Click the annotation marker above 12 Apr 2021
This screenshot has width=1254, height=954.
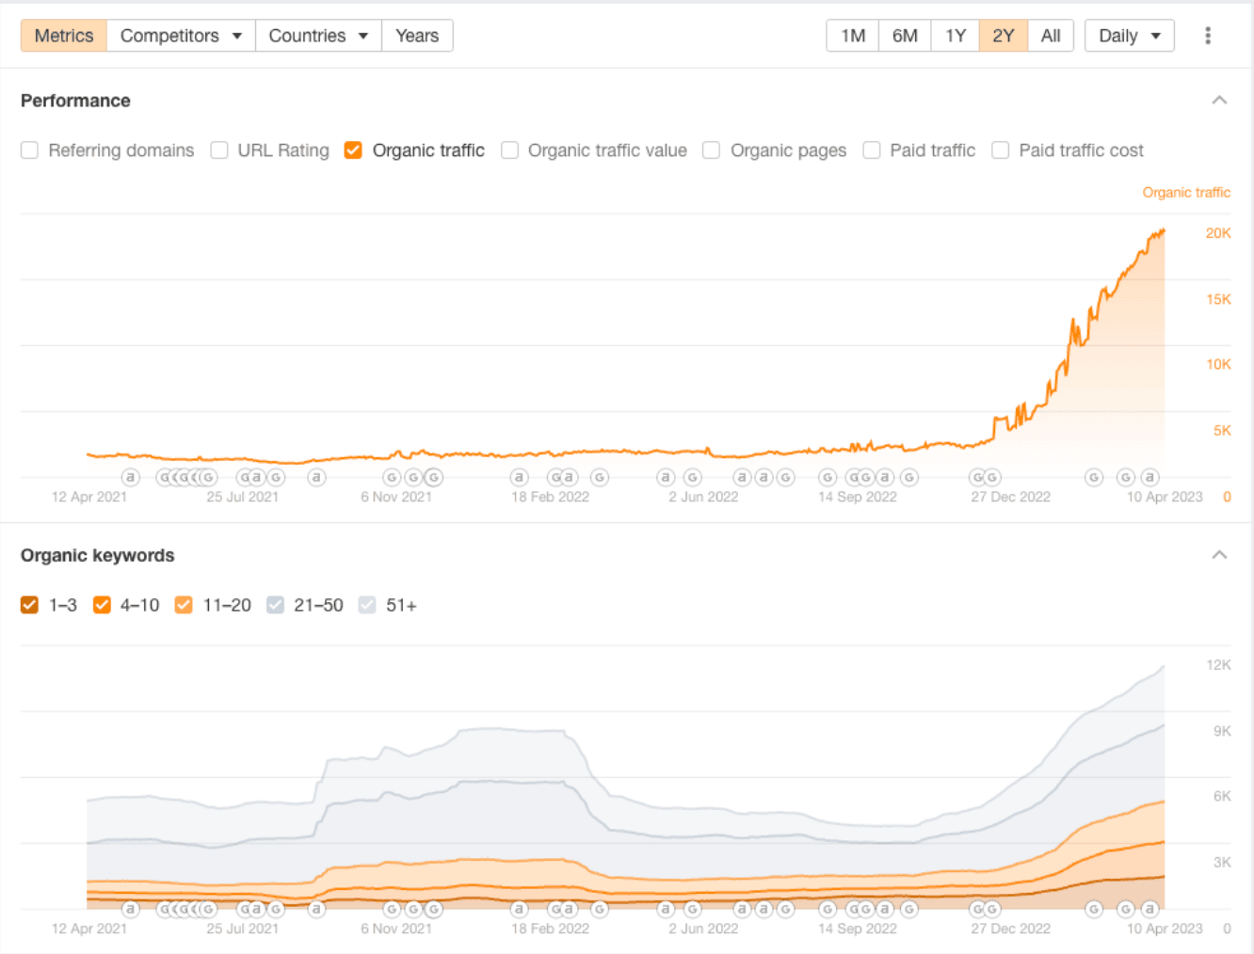131,478
